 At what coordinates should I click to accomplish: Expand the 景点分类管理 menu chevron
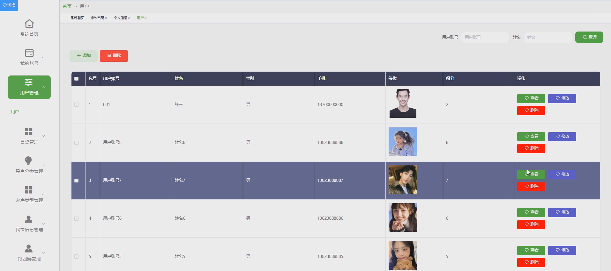coord(43,165)
